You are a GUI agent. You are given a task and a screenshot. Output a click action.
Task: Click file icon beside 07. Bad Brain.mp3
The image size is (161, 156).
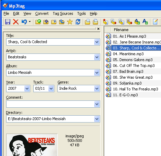pos(108,71)
